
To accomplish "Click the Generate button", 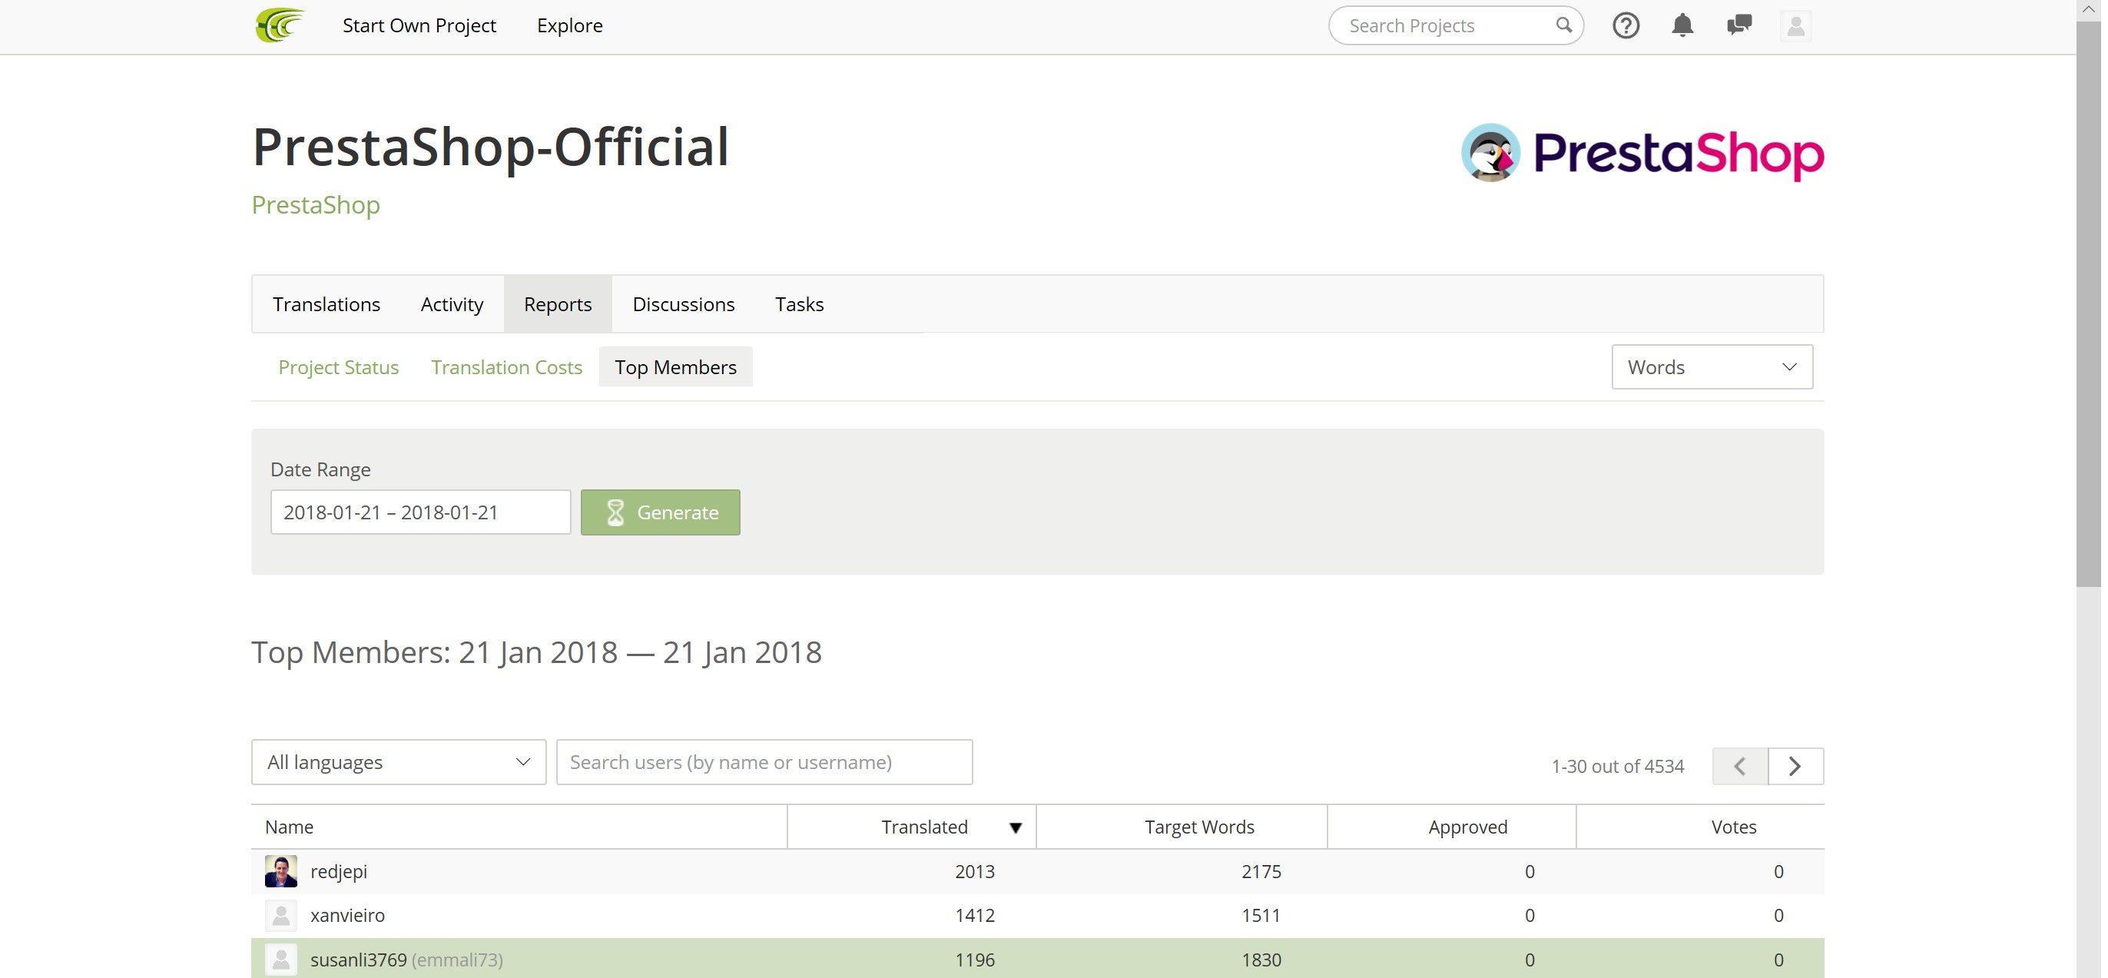I will 661,513.
